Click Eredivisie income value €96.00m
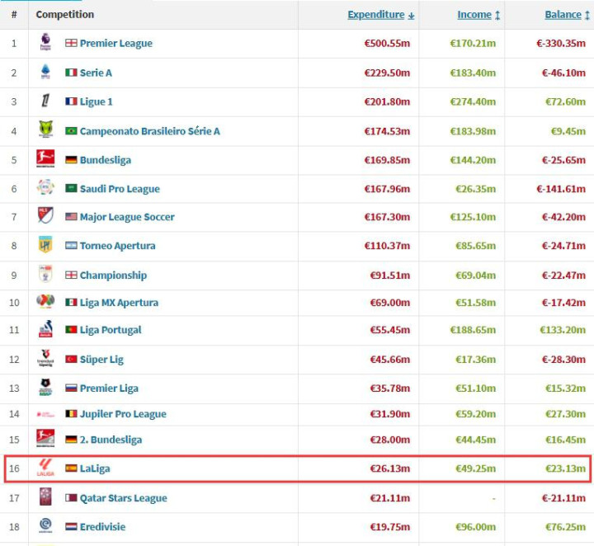The width and height of the screenshot is (594, 546). (476, 527)
